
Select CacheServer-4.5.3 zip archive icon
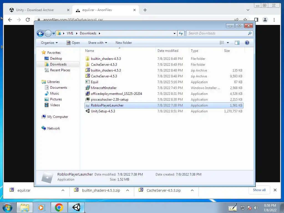coord(87,76)
